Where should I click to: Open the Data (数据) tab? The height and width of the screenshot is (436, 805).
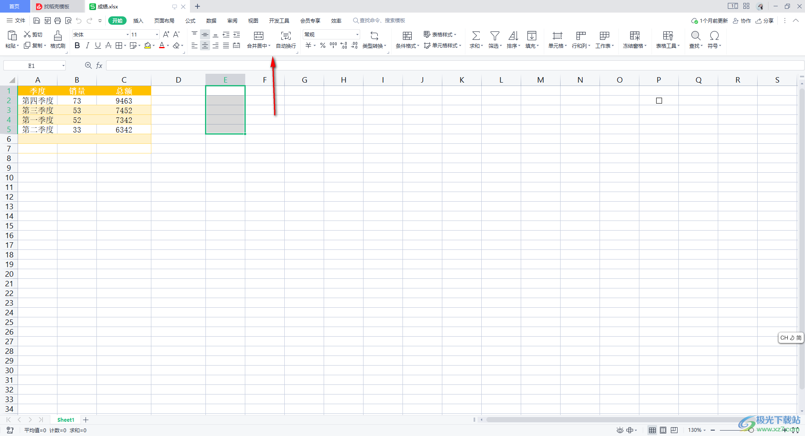[211, 21]
